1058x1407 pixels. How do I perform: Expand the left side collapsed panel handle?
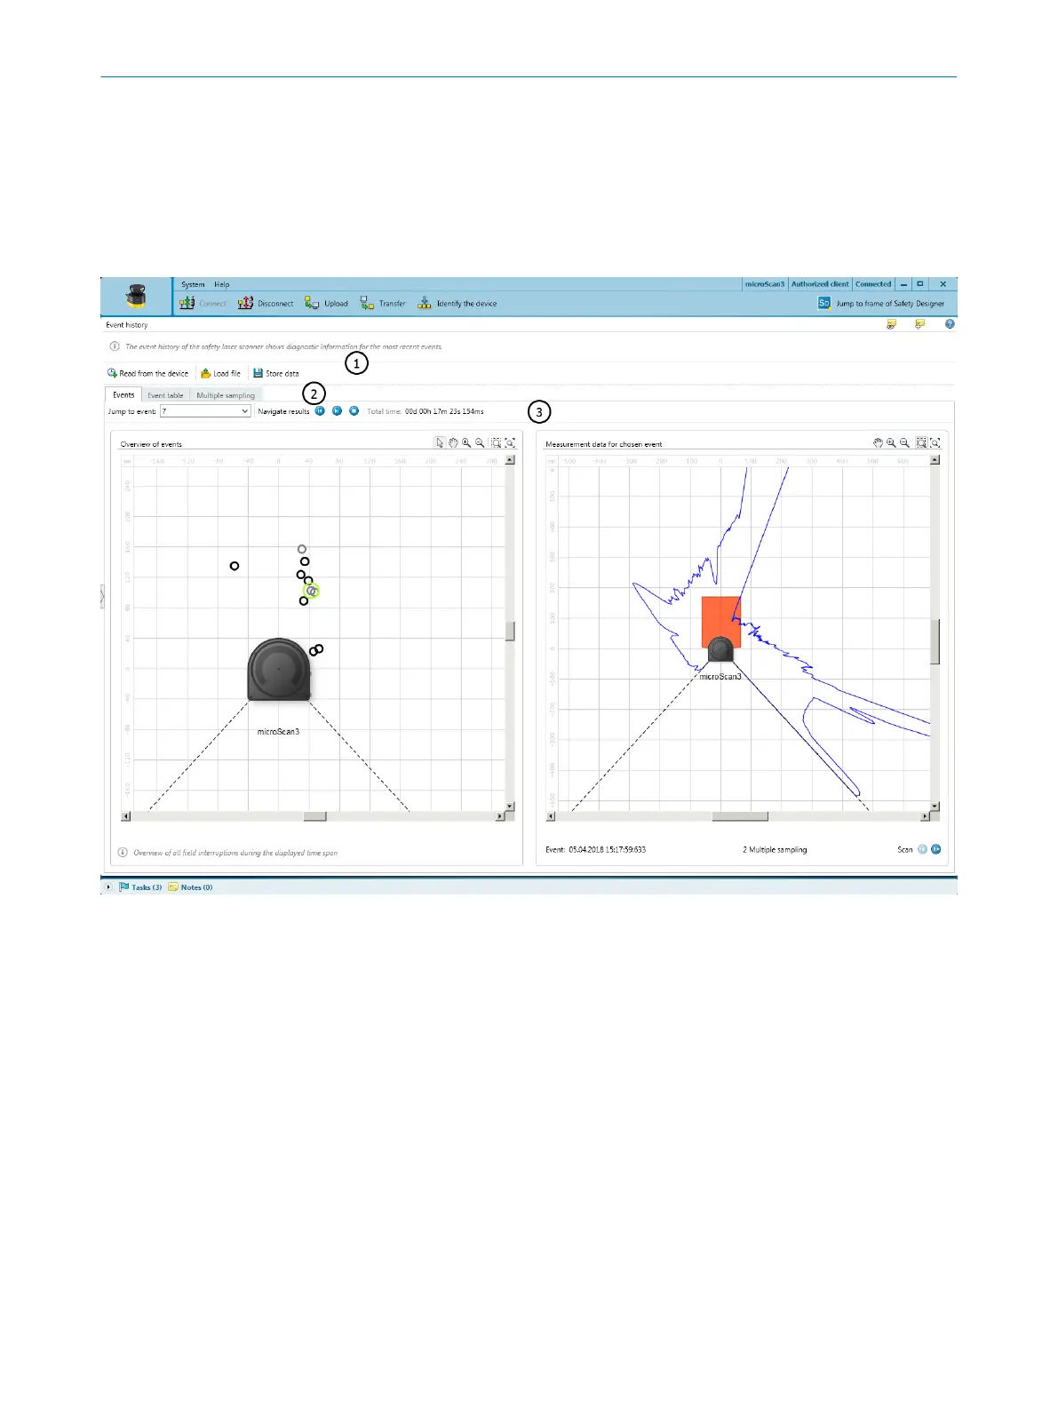pyautogui.click(x=102, y=596)
